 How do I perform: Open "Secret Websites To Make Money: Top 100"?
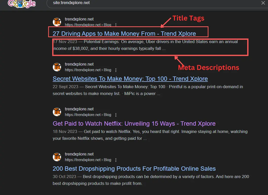click(130, 79)
